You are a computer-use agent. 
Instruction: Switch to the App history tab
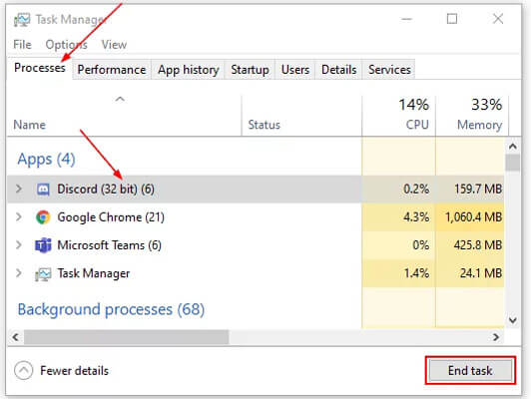tap(189, 70)
